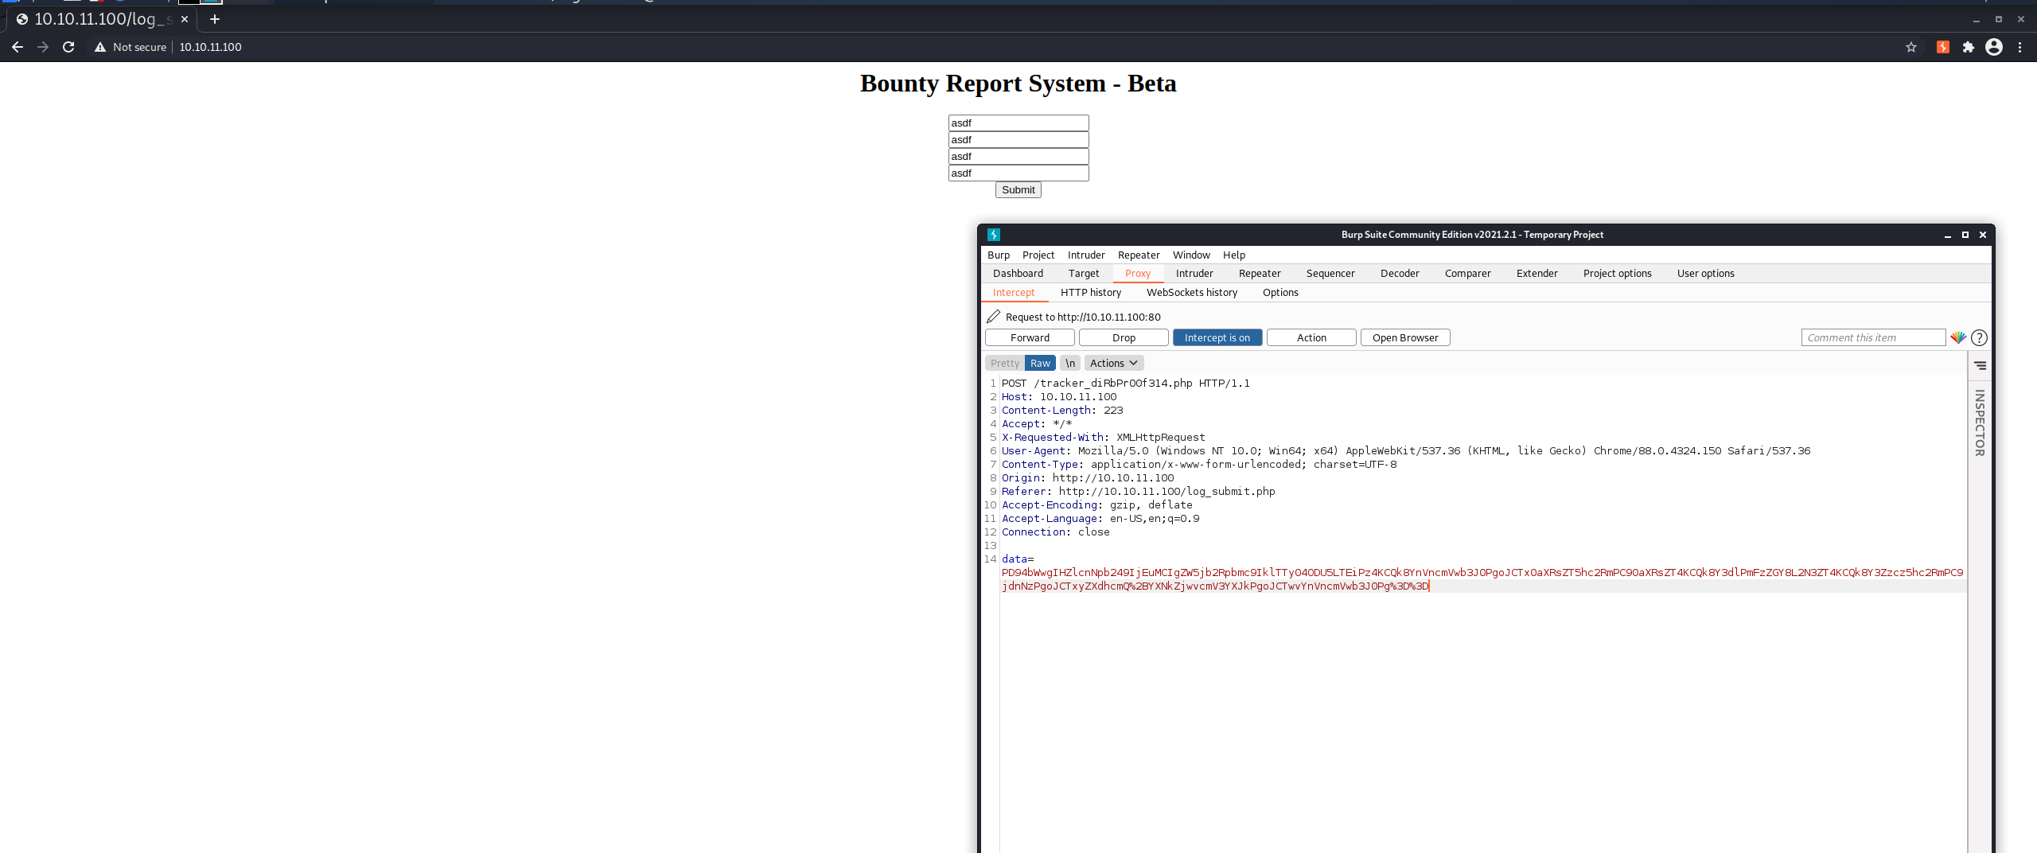Click the Referer header line
2037x853 pixels.
point(1138,491)
